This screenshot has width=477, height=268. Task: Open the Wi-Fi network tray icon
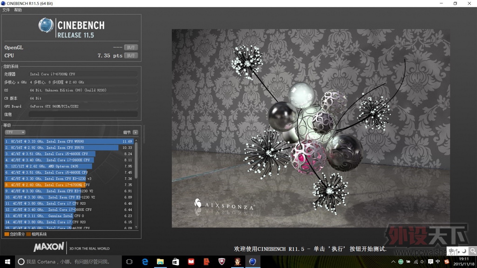(x=416, y=261)
